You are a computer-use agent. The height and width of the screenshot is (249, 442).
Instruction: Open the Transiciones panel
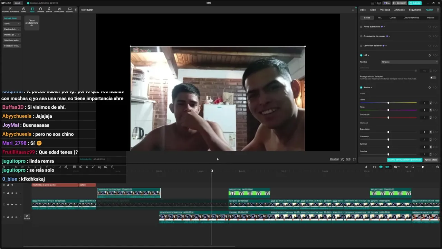(59, 10)
